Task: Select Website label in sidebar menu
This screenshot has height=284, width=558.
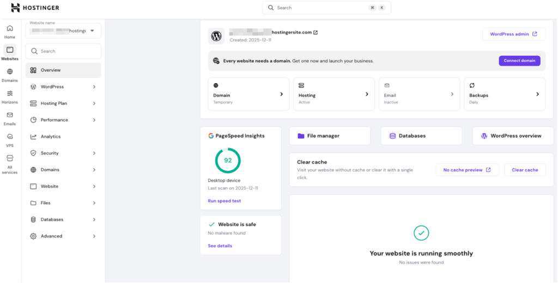Action: pyautogui.click(x=50, y=186)
